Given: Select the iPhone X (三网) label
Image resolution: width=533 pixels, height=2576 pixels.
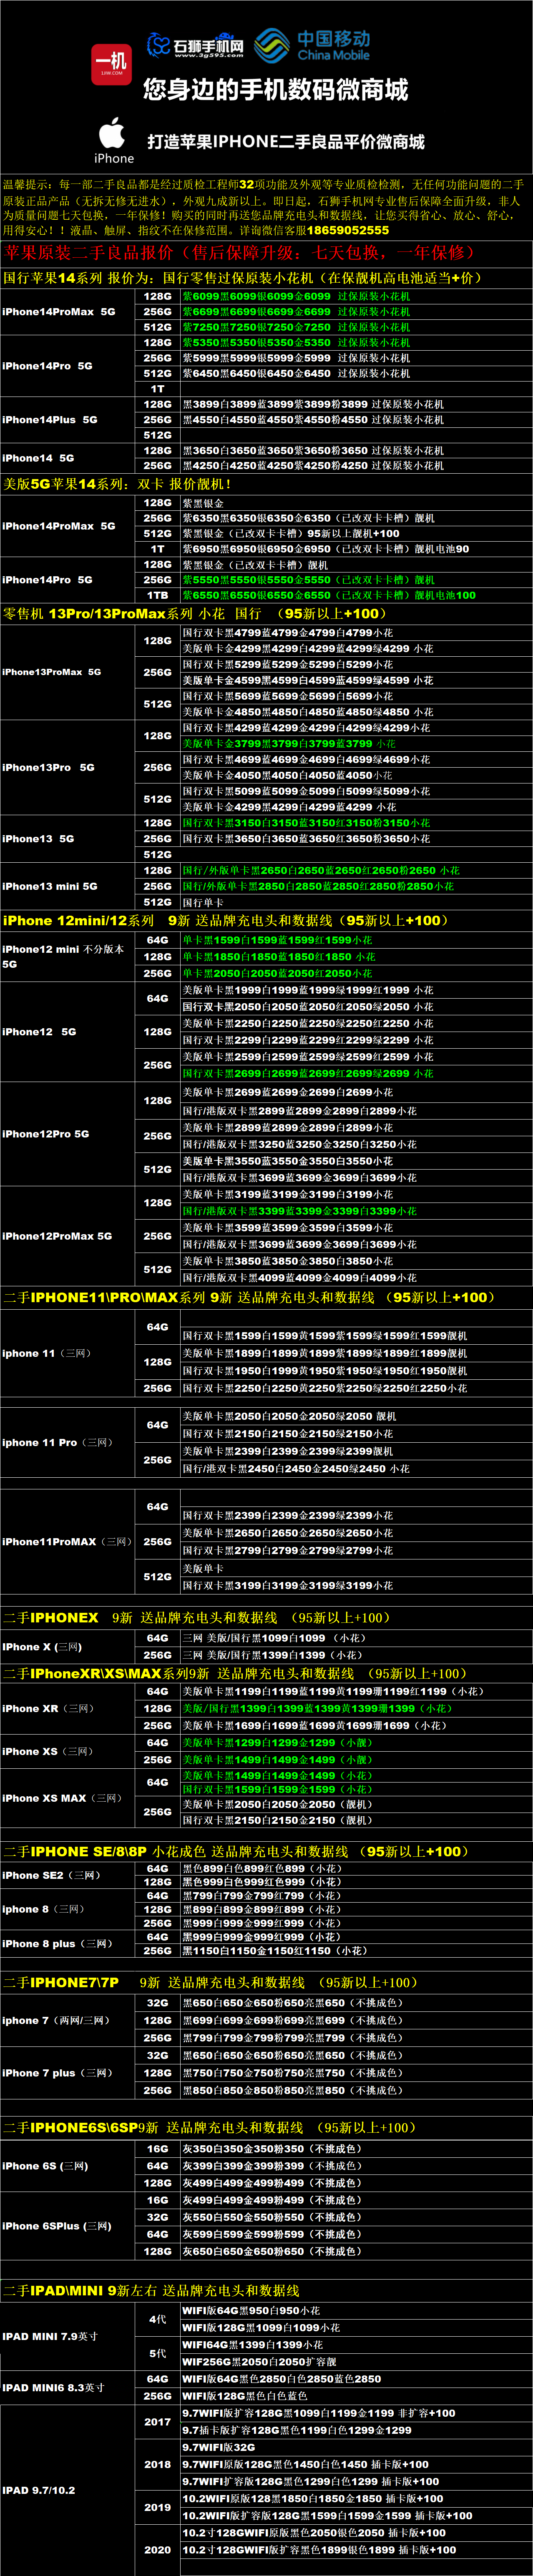Looking at the screenshot, I should click(43, 1646).
